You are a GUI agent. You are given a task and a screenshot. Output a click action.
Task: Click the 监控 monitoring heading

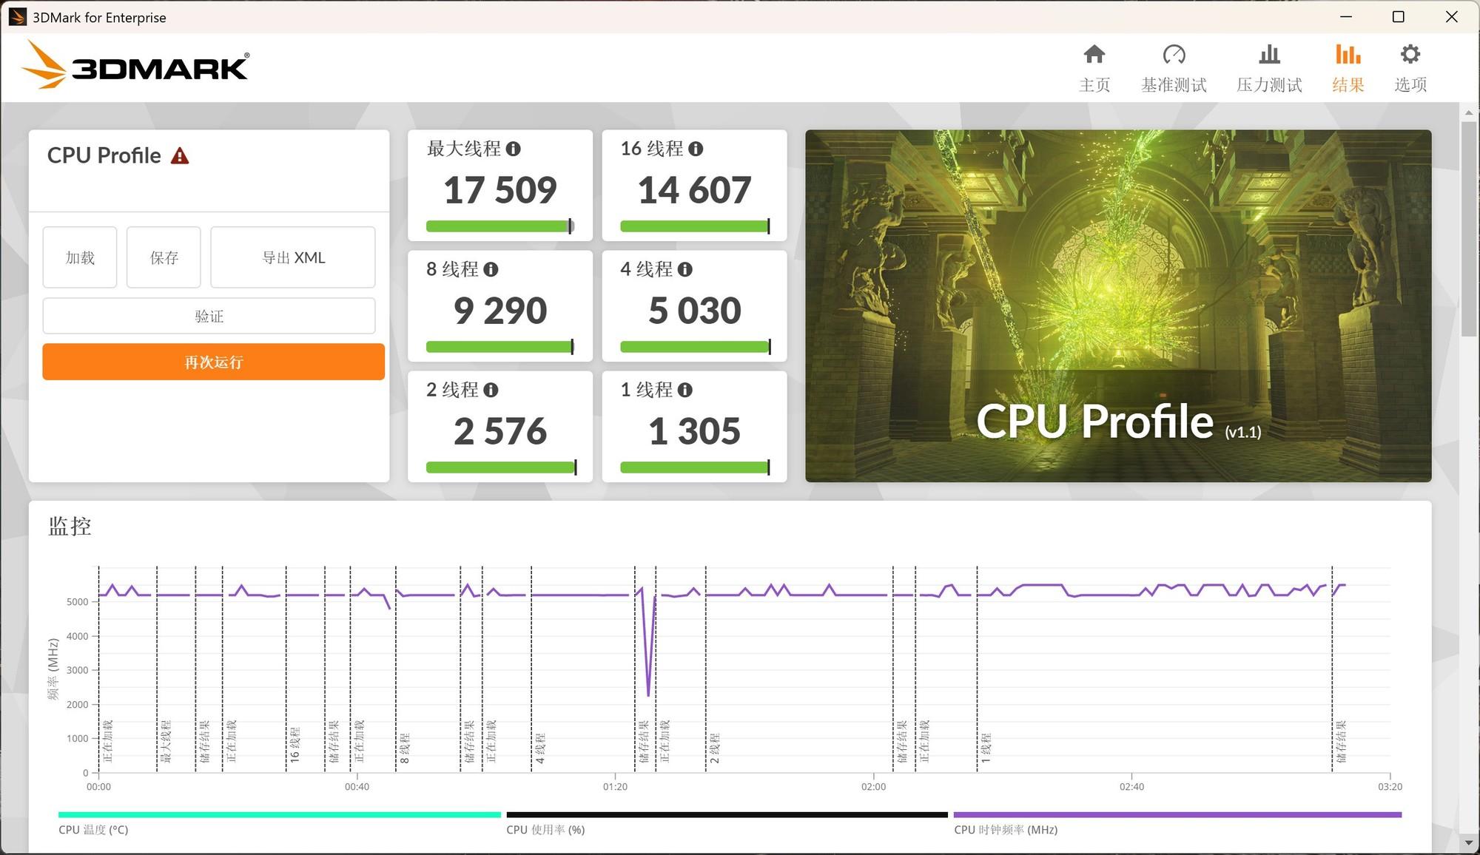point(70,526)
